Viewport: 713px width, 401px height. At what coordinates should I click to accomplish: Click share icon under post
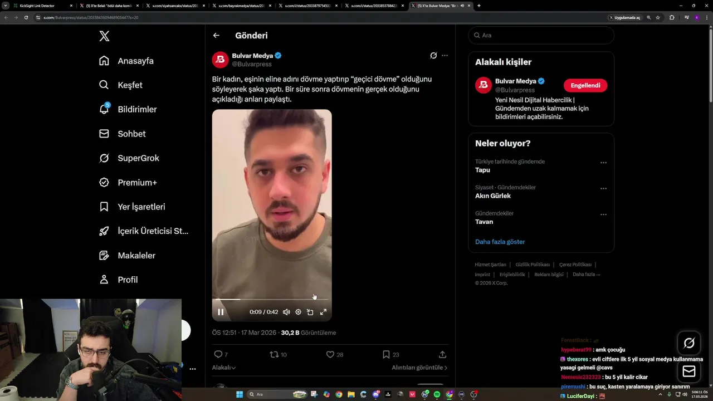(x=442, y=354)
